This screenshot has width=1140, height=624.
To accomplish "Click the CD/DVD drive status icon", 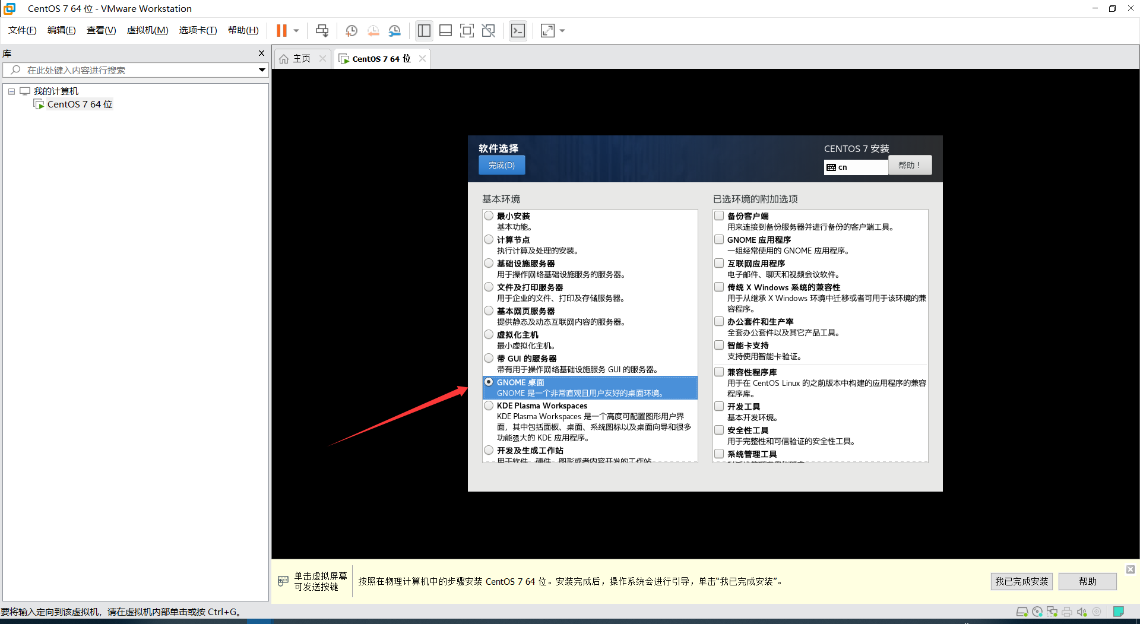I will click(1037, 612).
